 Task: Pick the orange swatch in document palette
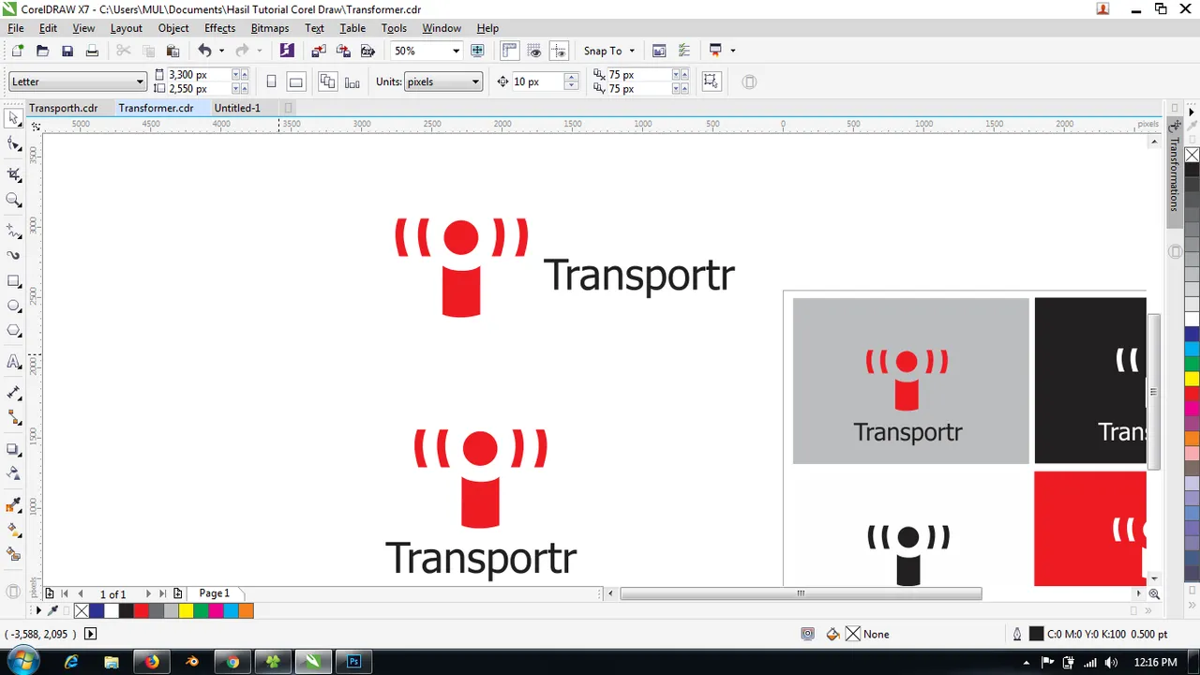pos(246,611)
